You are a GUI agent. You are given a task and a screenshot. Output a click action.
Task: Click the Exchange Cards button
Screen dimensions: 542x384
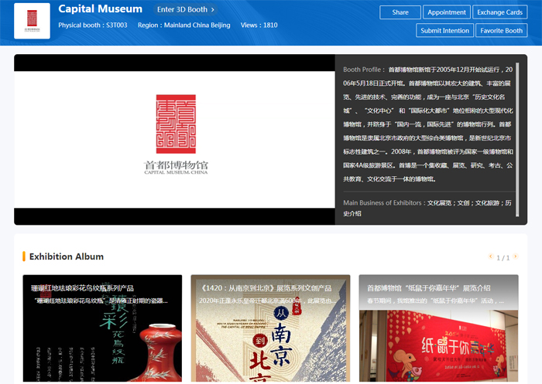coord(500,12)
